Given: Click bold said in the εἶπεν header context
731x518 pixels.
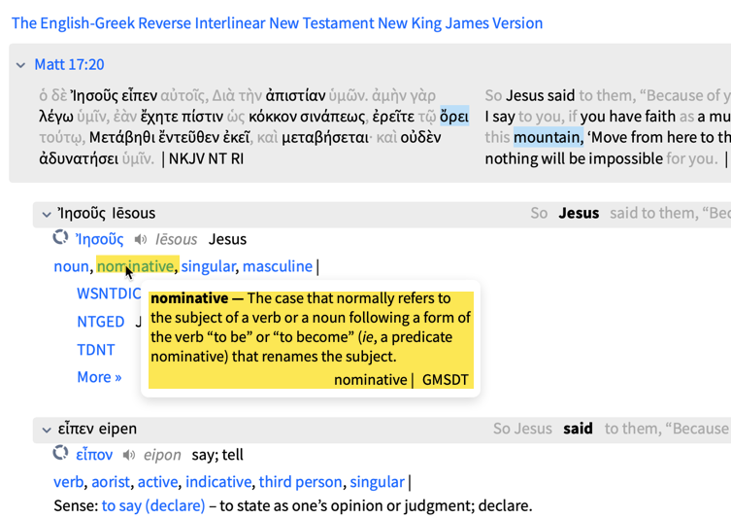Looking at the screenshot, I should click(578, 429).
